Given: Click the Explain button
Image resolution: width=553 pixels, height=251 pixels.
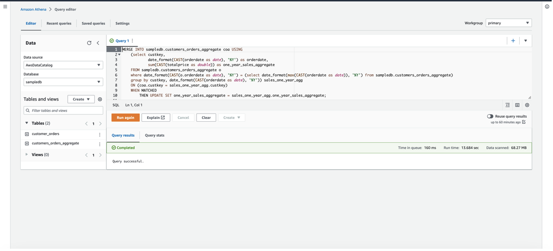Looking at the screenshot, I should tap(156, 118).
